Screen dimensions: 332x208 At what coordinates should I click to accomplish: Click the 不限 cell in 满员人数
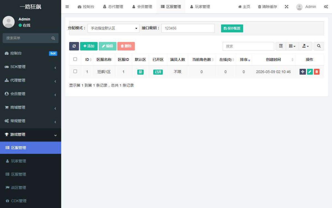click(x=177, y=72)
